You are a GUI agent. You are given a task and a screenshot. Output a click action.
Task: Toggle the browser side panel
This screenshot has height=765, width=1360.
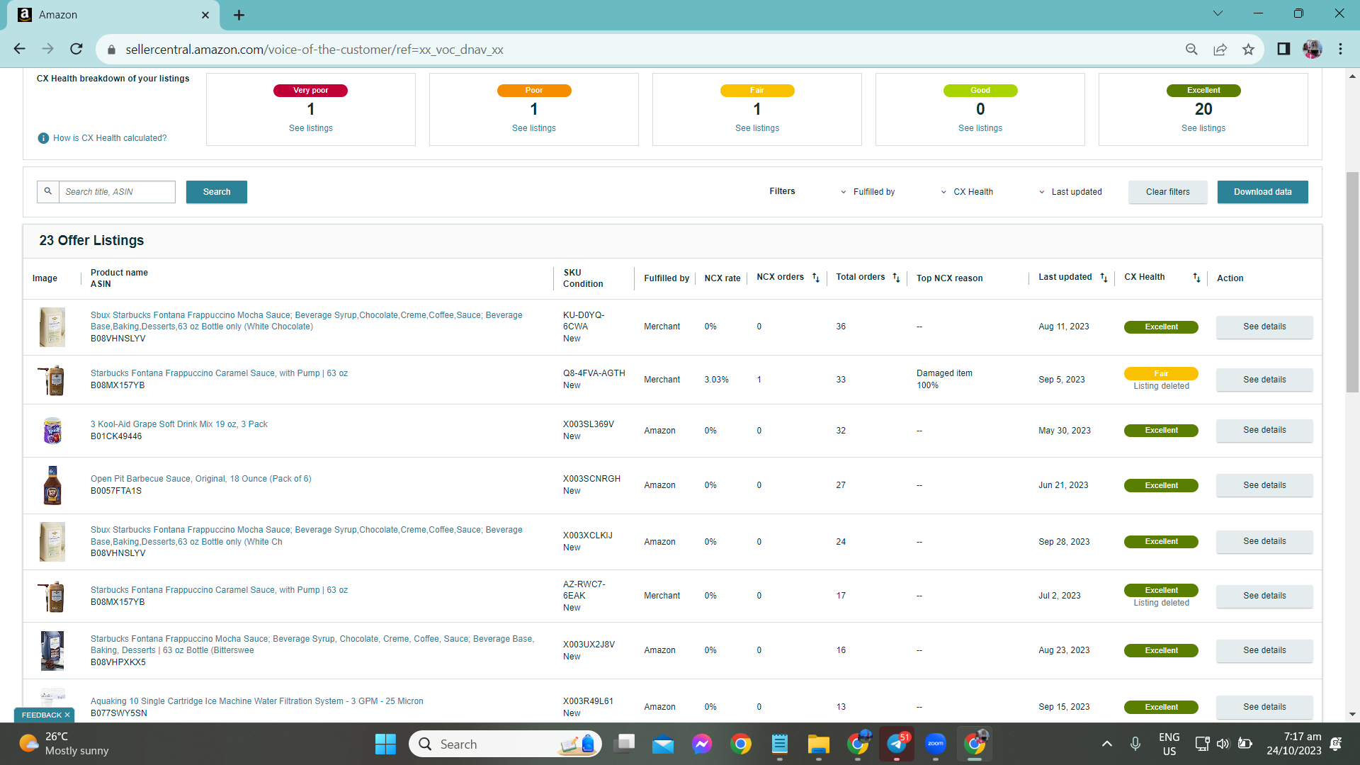pos(1283,49)
